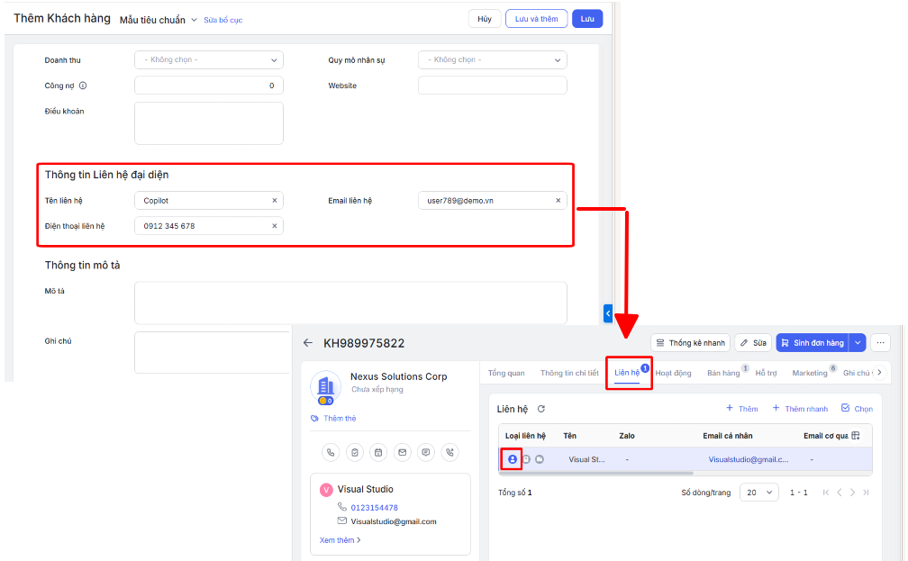
Task: Go to the last page of contacts
Action: pyautogui.click(x=866, y=493)
